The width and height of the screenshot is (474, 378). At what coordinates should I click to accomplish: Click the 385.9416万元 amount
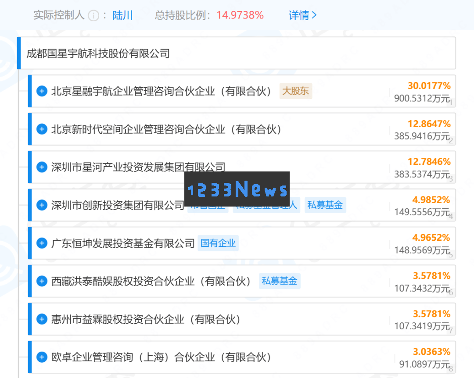pos(422,136)
